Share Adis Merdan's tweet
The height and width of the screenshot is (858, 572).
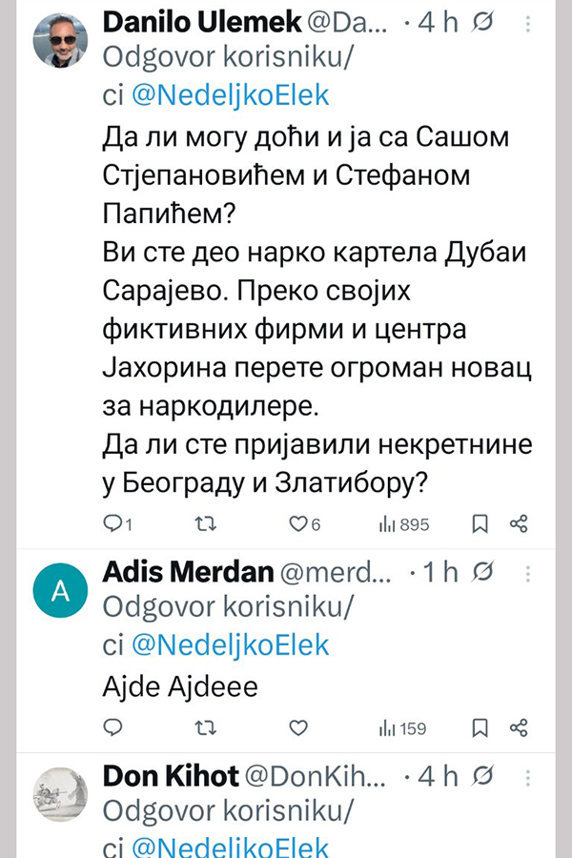(519, 728)
